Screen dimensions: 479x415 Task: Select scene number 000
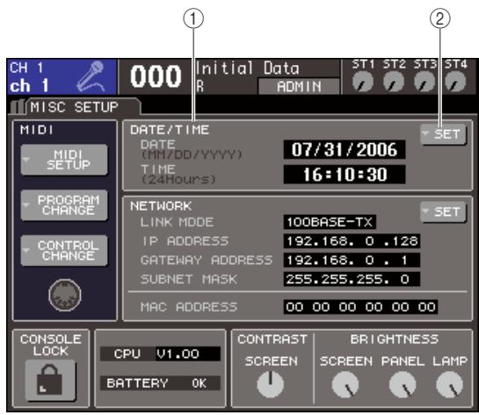tap(156, 76)
